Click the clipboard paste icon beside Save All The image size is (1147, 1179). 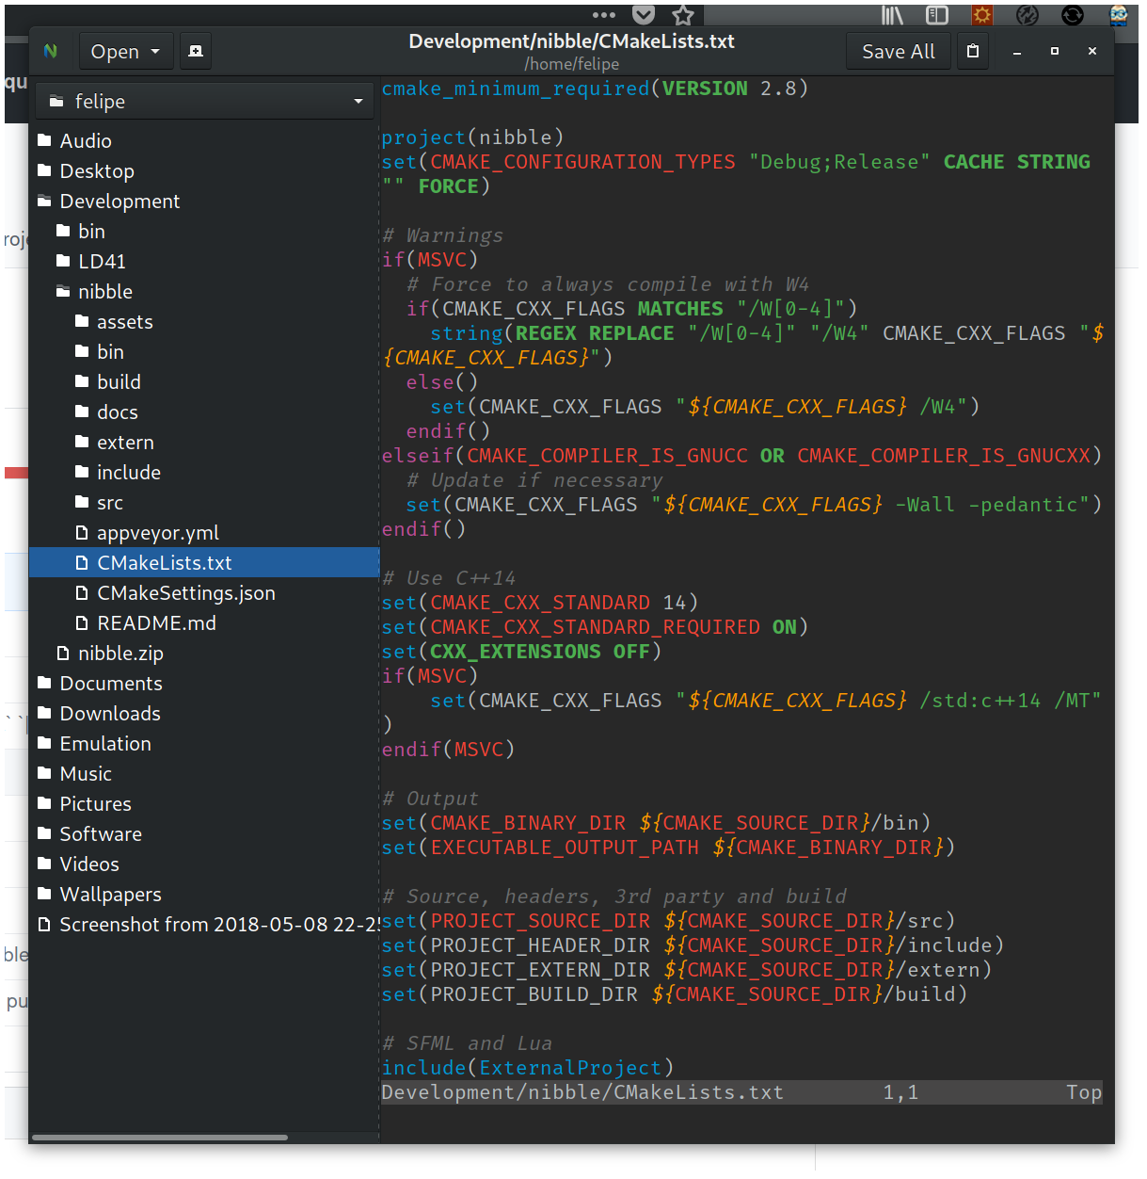tap(973, 51)
